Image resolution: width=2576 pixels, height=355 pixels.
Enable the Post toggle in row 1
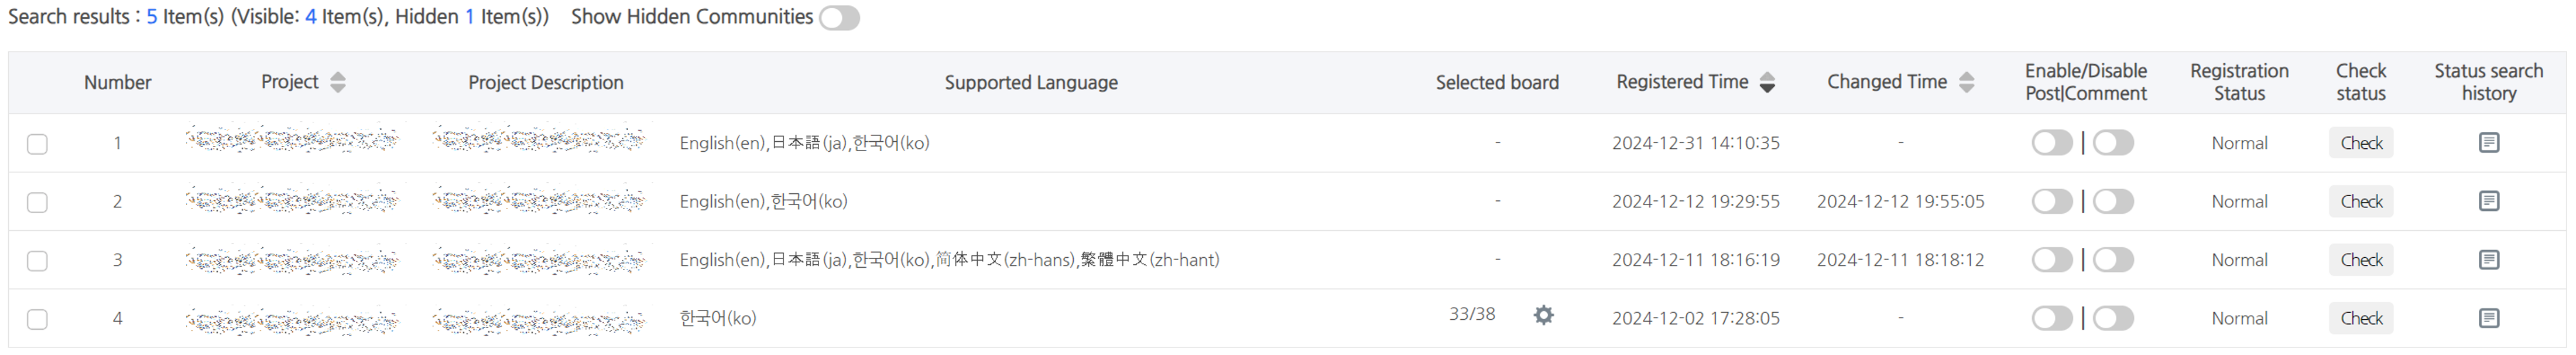tap(2051, 143)
